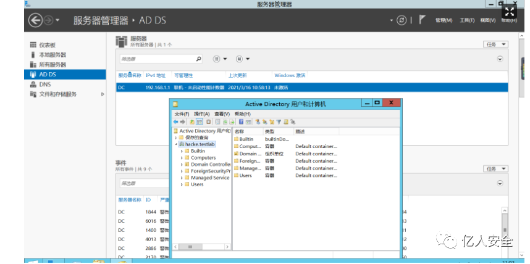
Task: Open the 帮助(H) menu in Active Directory
Action: pos(242,114)
